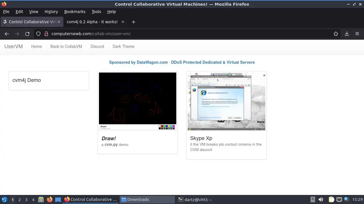Click the 'a cvm.py demo' description text
The height and width of the screenshot is (204, 364).
[x=115, y=145]
